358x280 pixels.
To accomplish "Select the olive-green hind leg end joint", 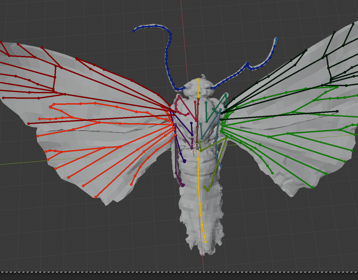I will (x=205, y=187).
